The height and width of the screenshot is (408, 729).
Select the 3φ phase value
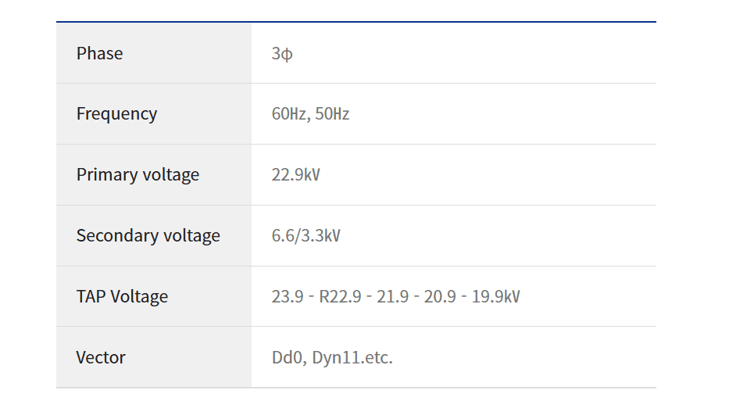coord(282,53)
